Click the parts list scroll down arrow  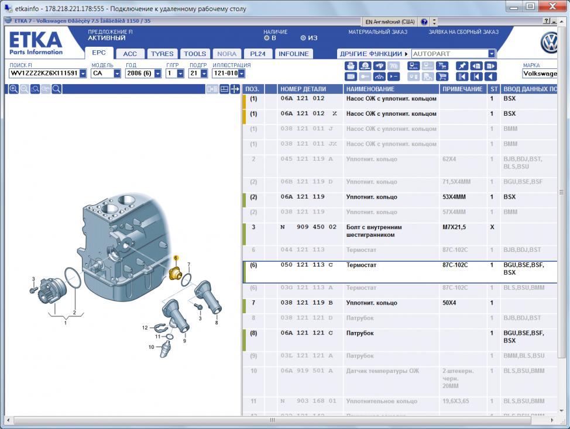pos(562,411)
